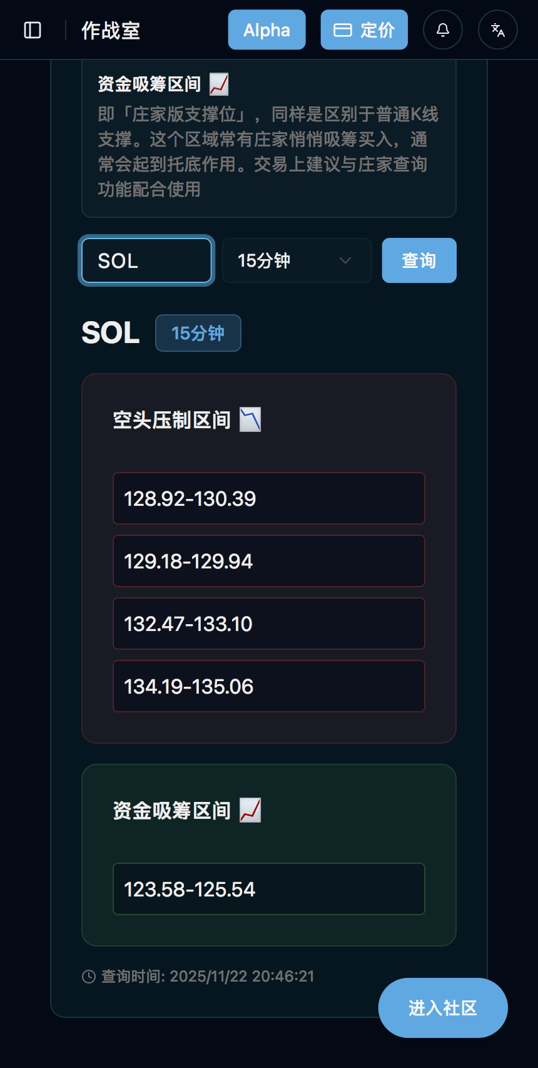Click the 进入社区 floating button
The image size is (538, 1068).
443,1008
